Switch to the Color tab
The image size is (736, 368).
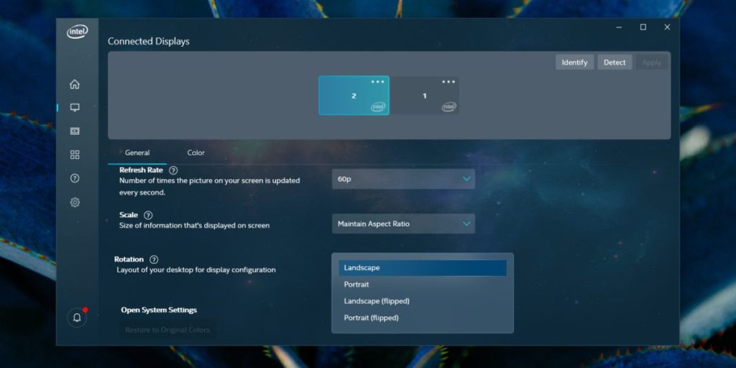click(195, 152)
